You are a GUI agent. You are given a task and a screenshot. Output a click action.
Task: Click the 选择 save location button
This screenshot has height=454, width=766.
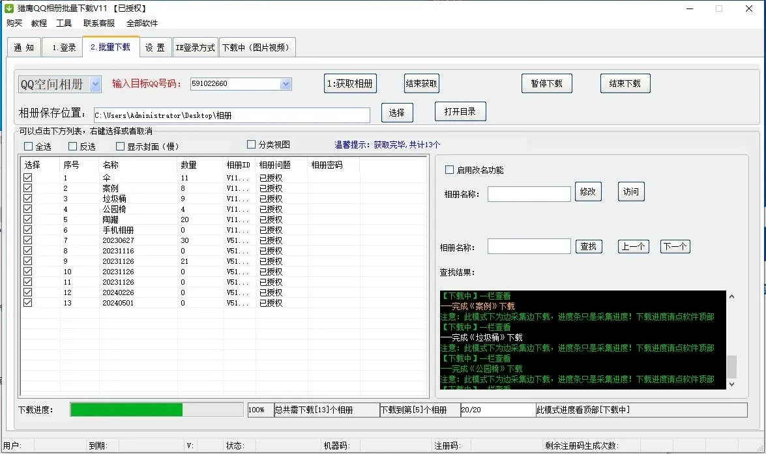click(x=397, y=113)
